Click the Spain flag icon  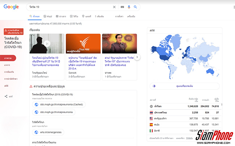click(151, 125)
